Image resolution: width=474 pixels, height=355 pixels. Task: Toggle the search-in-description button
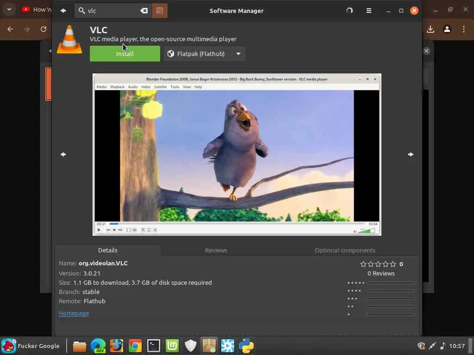click(160, 11)
